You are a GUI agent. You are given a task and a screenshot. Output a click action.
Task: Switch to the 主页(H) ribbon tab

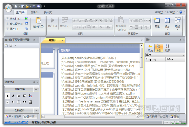click(x=20, y=12)
